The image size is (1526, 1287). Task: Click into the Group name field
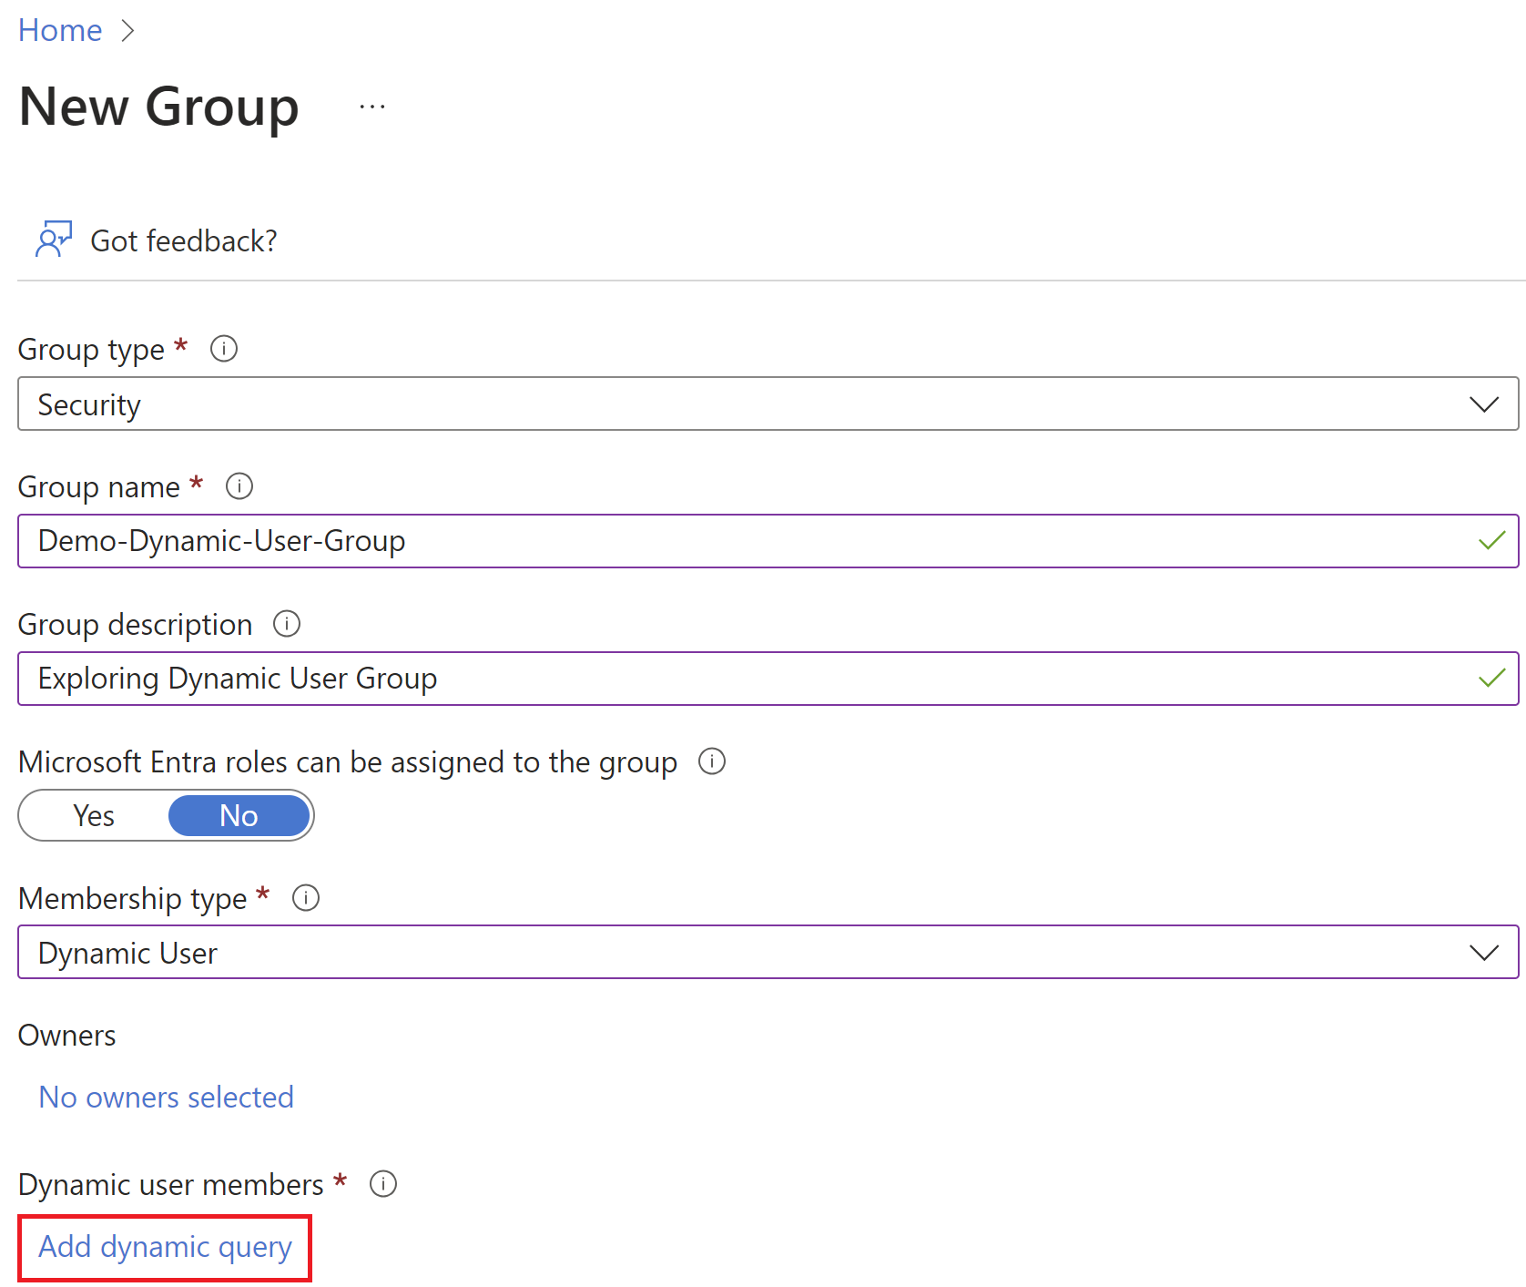tap(728, 541)
